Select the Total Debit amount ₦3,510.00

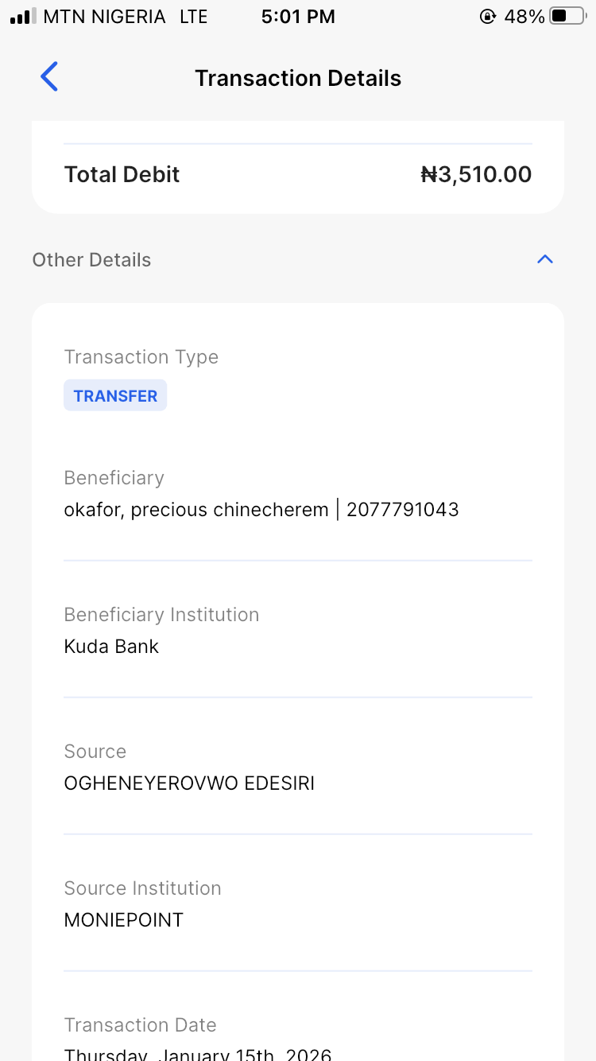pyautogui.click(x=476, y=174)
